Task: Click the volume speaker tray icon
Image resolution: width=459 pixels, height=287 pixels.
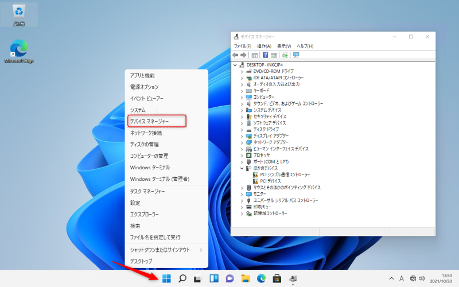Action: point(422,278)
